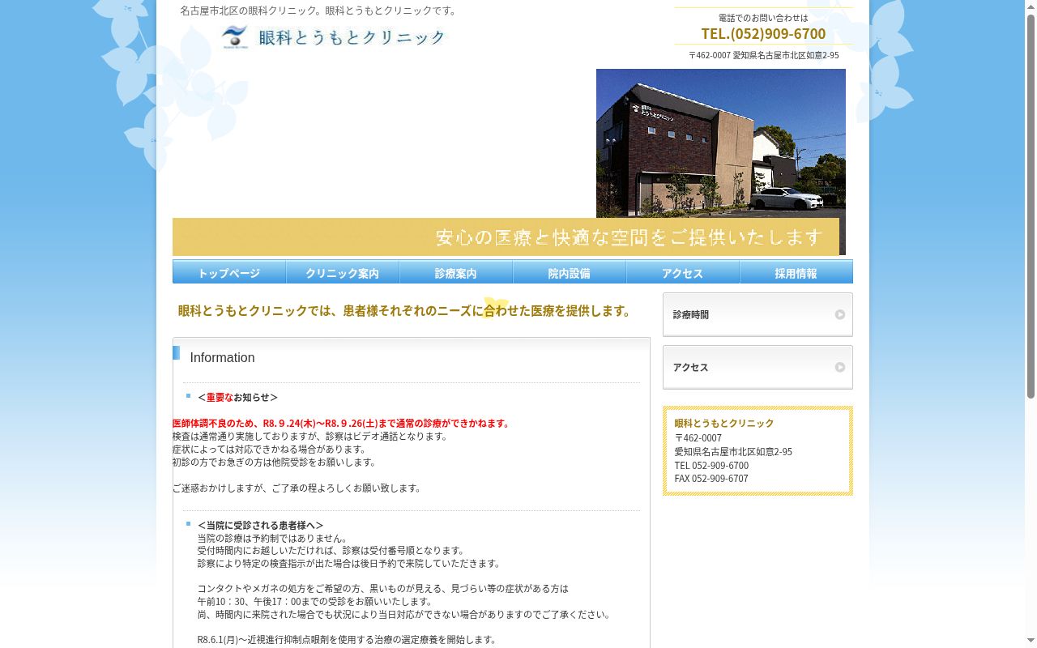Open the 採用情報 navigation item

coord(796,272)
